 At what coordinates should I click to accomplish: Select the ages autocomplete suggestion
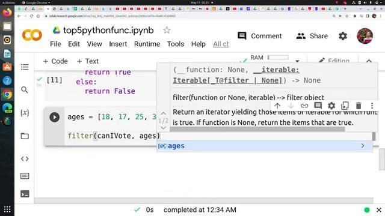click(x=265, y=146)
